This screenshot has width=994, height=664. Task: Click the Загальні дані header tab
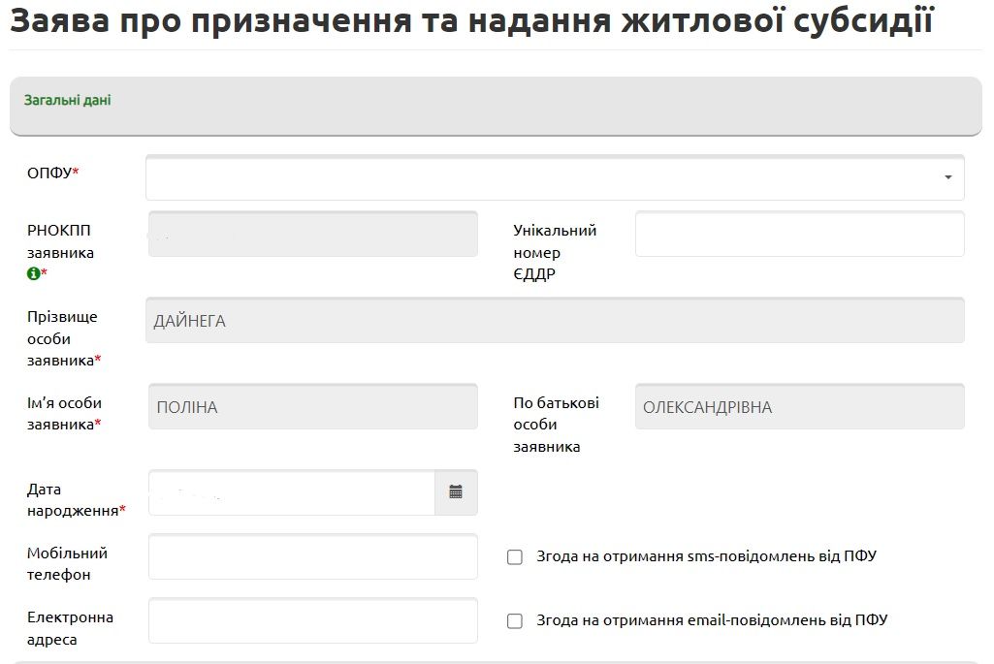pos(66,100)
